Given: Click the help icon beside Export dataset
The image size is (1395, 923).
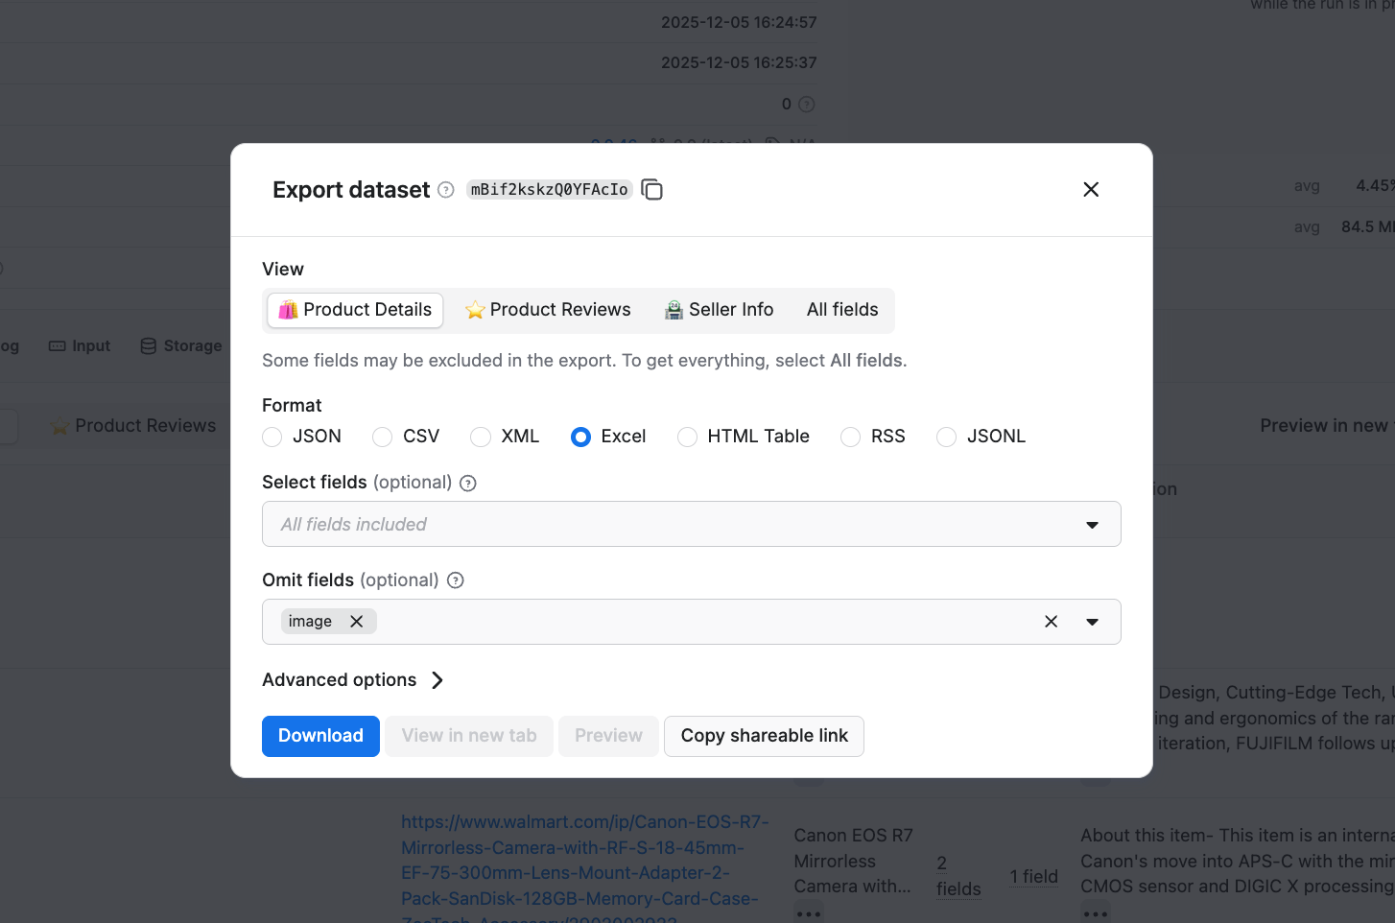Looking at the screenshot, I should point(445,190).
